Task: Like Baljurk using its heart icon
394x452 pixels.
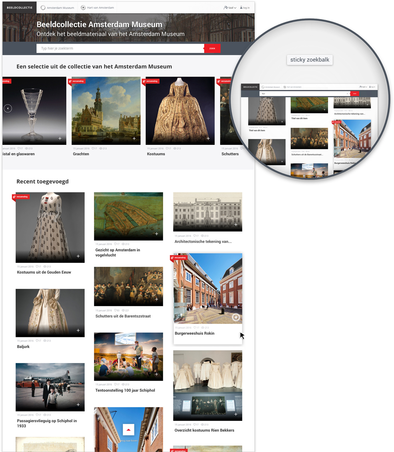Action: [x=37, y=341]
